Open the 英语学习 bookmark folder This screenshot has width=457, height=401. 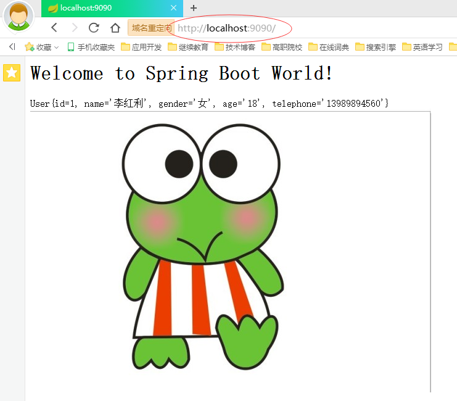[422, 47]
